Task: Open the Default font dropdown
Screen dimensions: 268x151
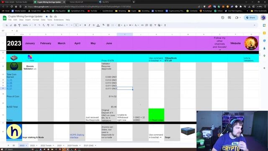Action: 62,25
